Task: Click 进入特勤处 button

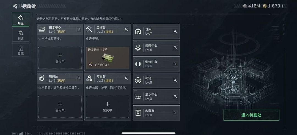Action: [x=251, y=115]
